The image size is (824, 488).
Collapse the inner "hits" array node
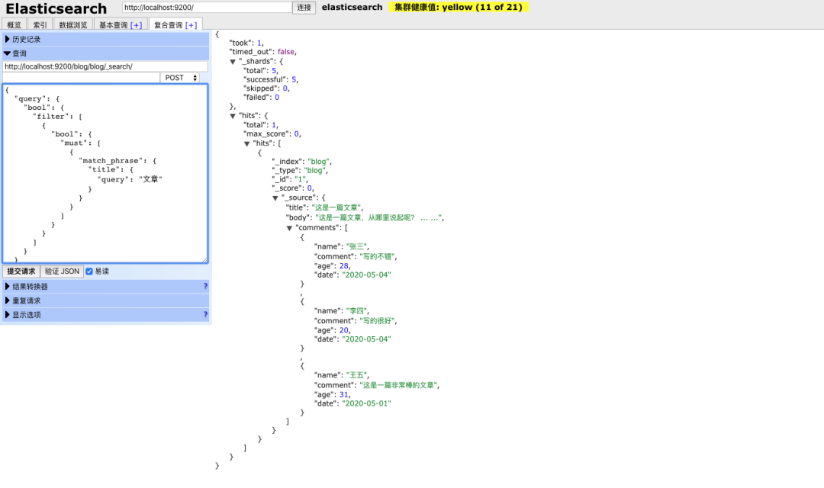[x=247, y=144]
